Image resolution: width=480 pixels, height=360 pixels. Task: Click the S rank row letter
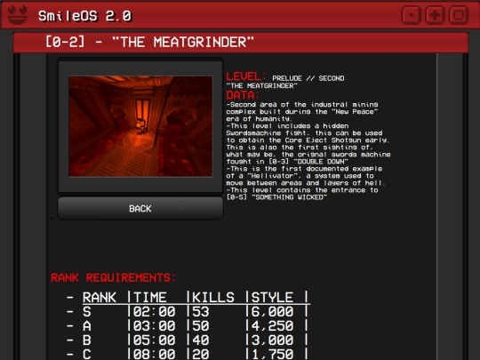click(87, 312)
